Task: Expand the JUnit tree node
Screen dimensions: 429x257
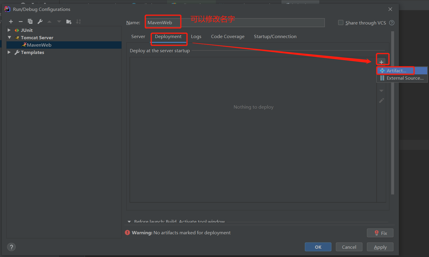Action: pos(9,30)
